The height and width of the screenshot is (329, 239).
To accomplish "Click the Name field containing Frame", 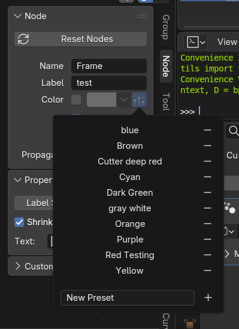I will 109,66.
